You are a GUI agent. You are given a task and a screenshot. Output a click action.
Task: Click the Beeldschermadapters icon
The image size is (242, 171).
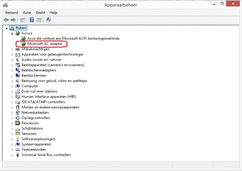coord(18,70)
